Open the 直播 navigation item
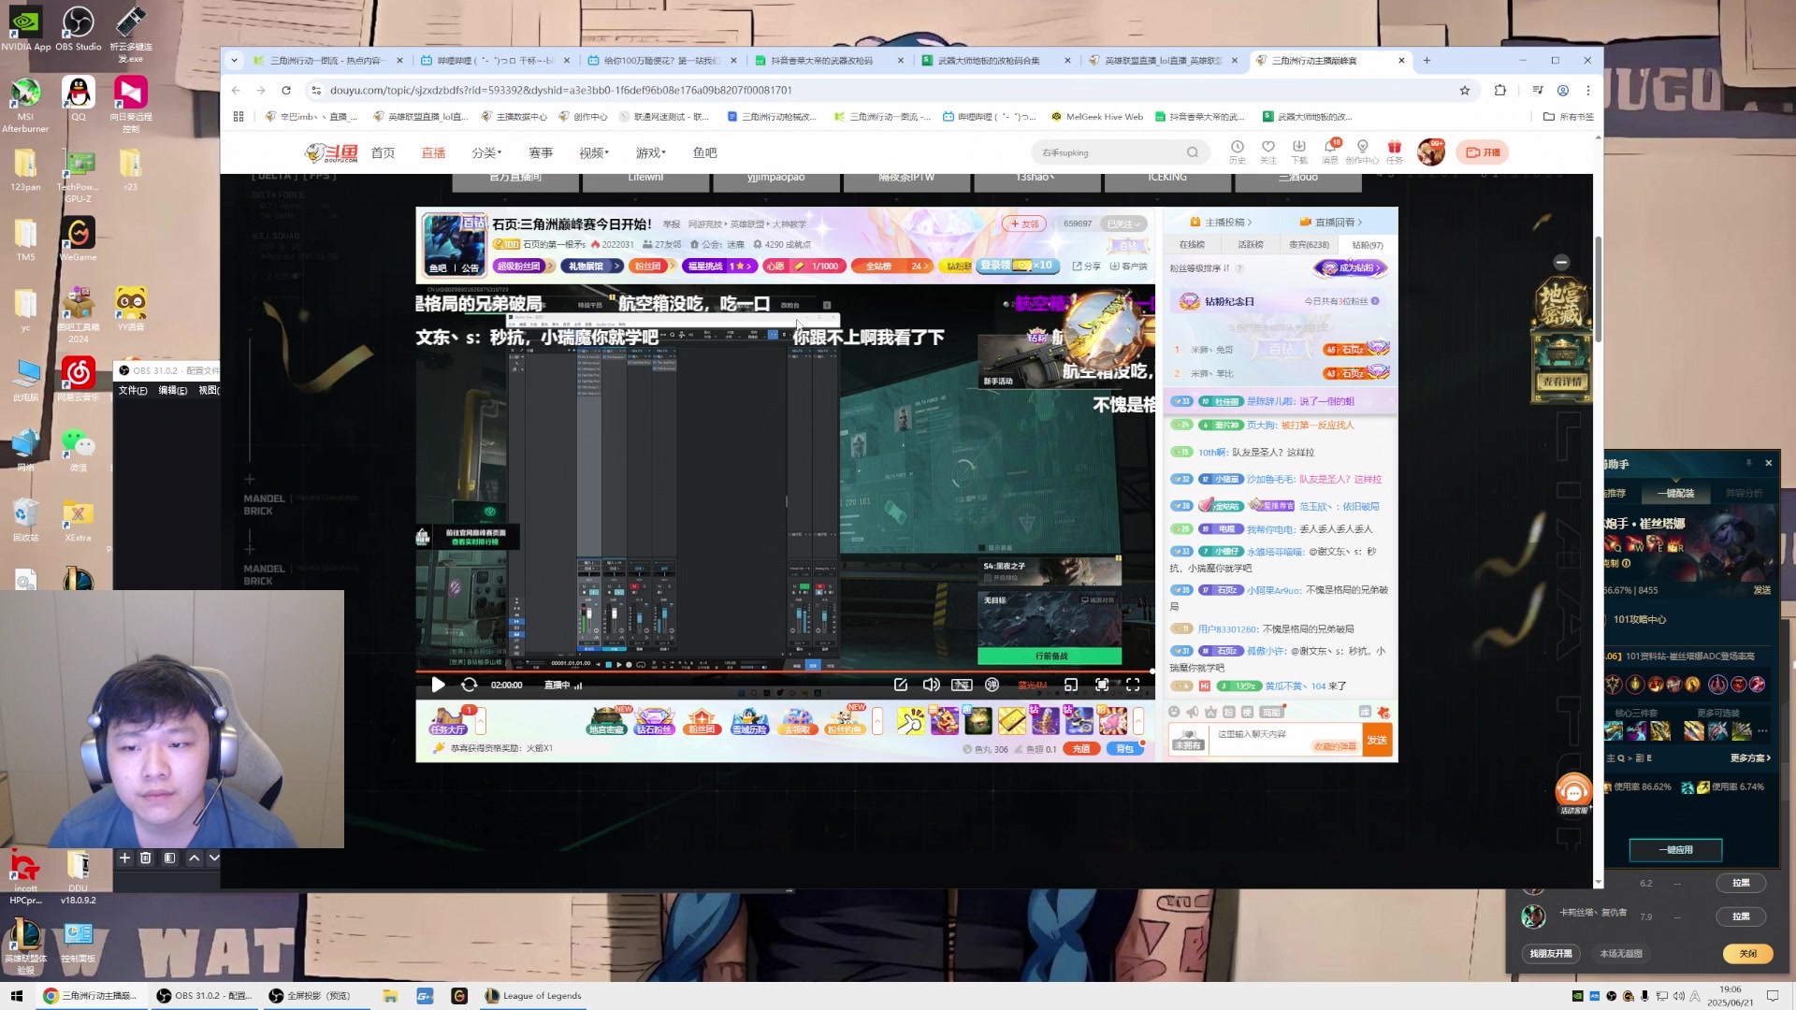Image resolution: width=1796 pixels, height=1010 pixels. pyautogui.click(x=433, y=152)
